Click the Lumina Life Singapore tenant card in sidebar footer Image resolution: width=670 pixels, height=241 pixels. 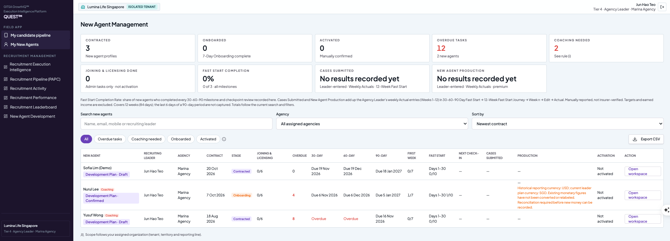click(x=36, y=229)
